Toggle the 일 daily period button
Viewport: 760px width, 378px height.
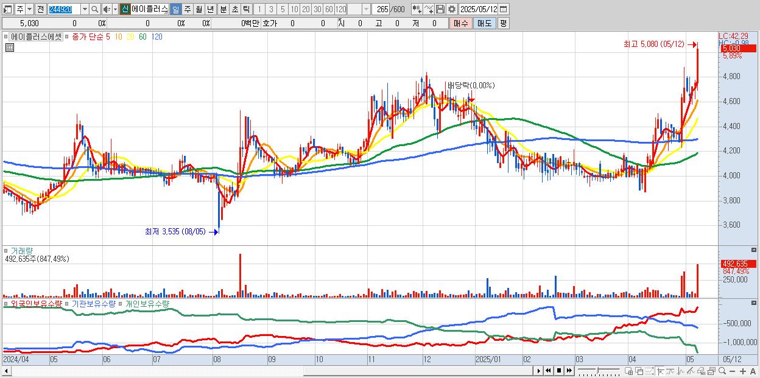(x=176, y=9)
